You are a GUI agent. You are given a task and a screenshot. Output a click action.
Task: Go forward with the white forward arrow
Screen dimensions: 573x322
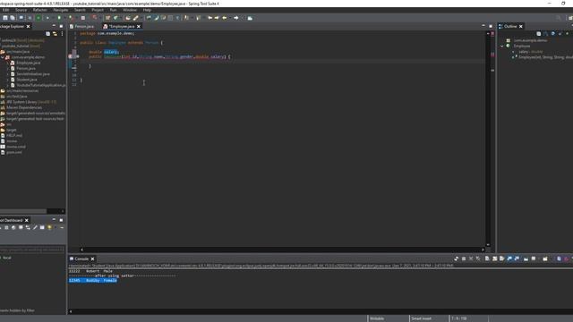[x=236, y=18]
